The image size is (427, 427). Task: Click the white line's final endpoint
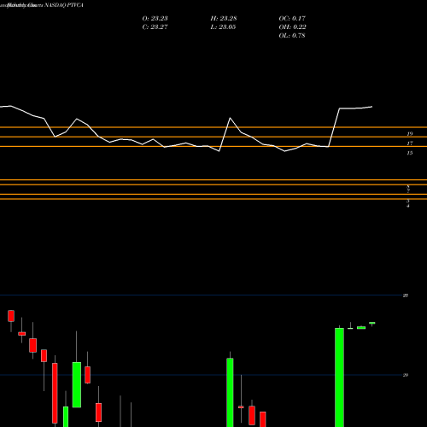(x=372, y=107)
